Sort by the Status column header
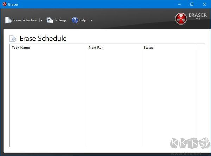The width and height of the screenshot is (211, 156). [169, 47]
